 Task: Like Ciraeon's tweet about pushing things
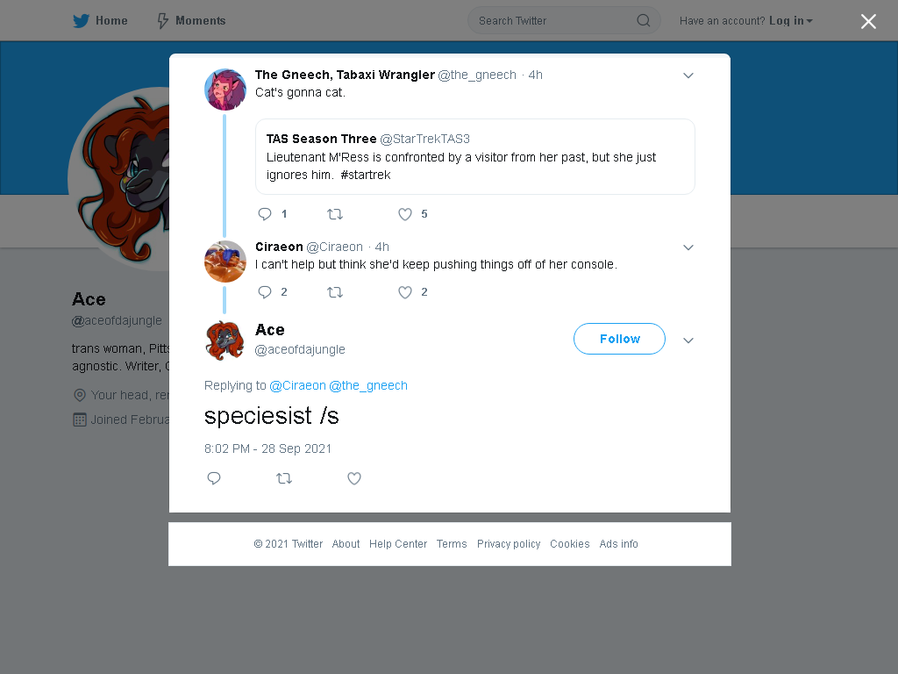405,291
